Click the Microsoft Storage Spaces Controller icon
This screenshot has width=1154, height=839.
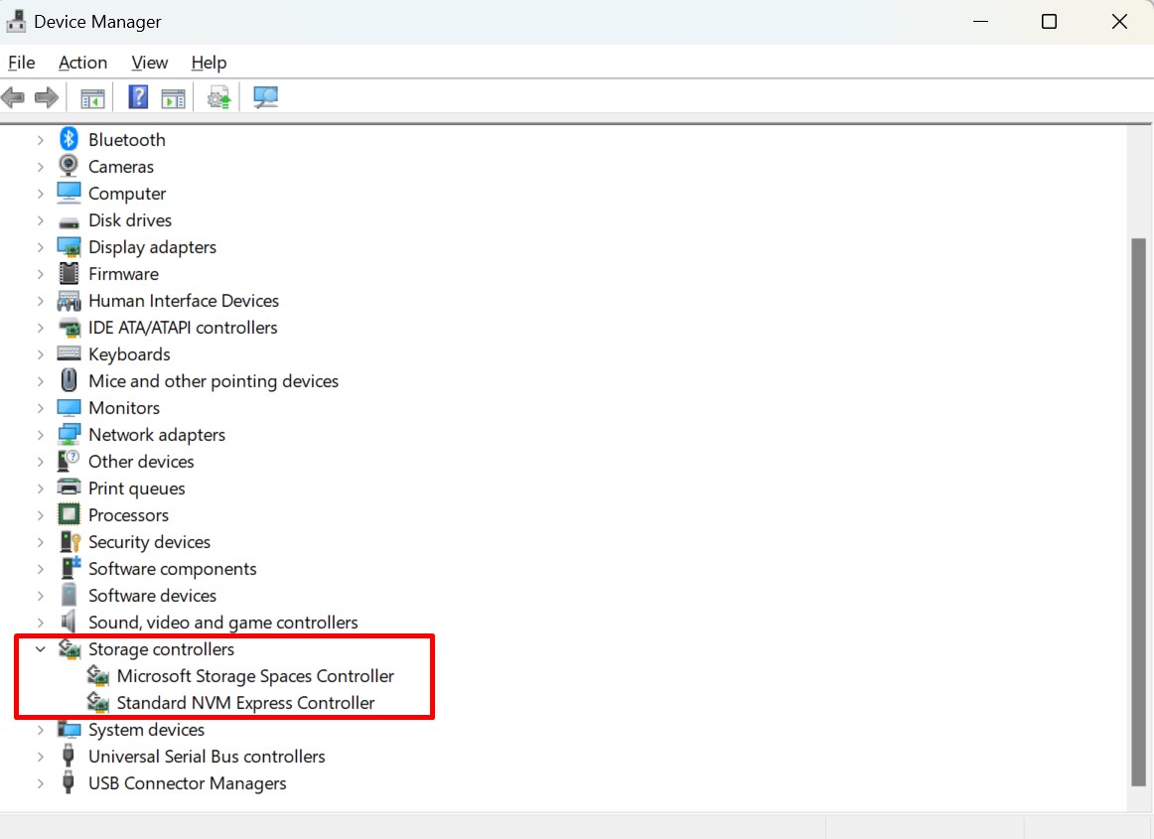pyautogui.click(x=98, y=675)
